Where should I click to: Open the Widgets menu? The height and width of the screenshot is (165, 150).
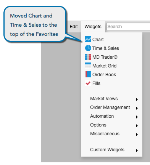(93, 27)
